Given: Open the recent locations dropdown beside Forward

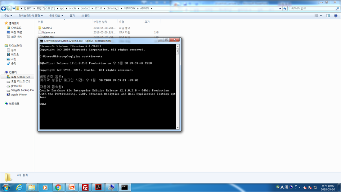Looking at the screenshot, I should point(14,9).
